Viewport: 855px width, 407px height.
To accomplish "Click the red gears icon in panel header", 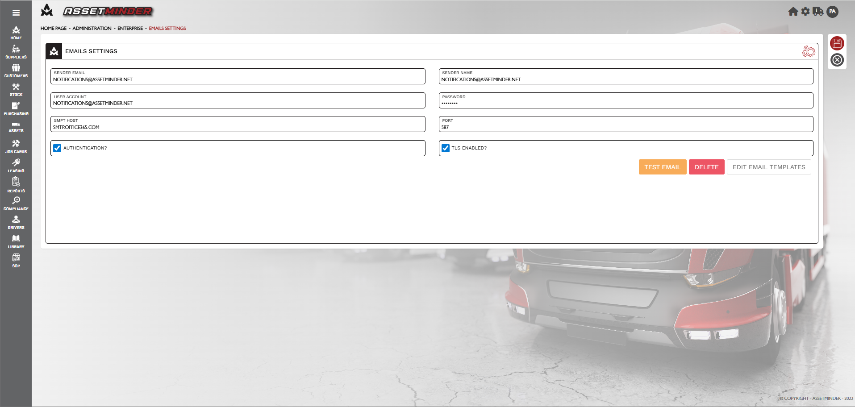I will coord(808,51).
